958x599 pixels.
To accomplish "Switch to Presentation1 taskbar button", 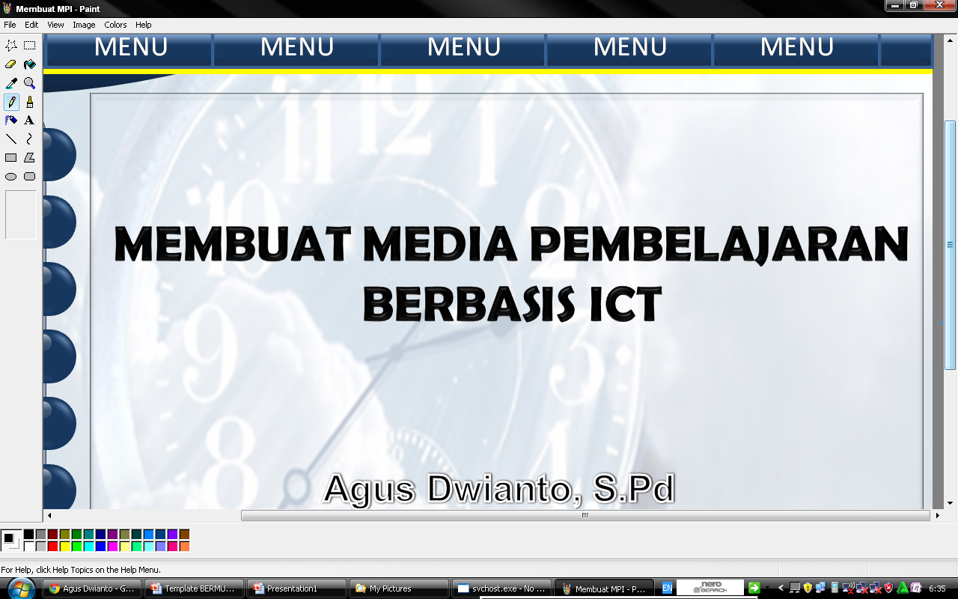I will tap(297, 589).
